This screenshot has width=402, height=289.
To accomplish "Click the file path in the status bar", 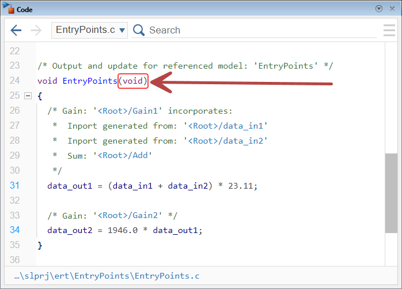I will click(107, 276).
